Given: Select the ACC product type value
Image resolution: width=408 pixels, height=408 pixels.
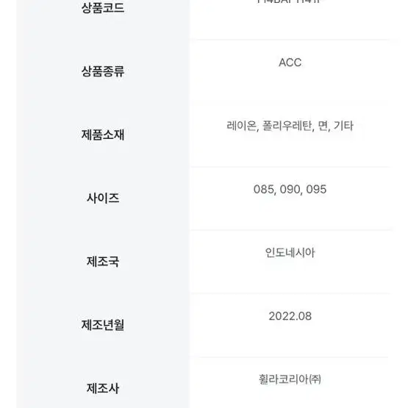Looking at the screenshot, I should 290,62.
